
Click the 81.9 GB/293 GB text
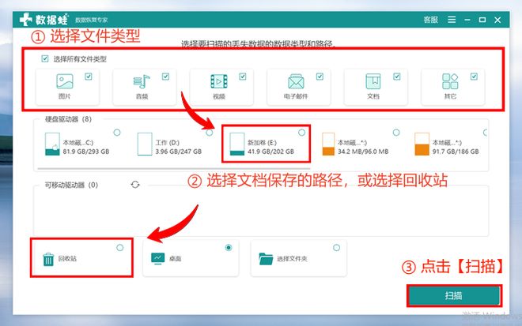coord(86,152)
